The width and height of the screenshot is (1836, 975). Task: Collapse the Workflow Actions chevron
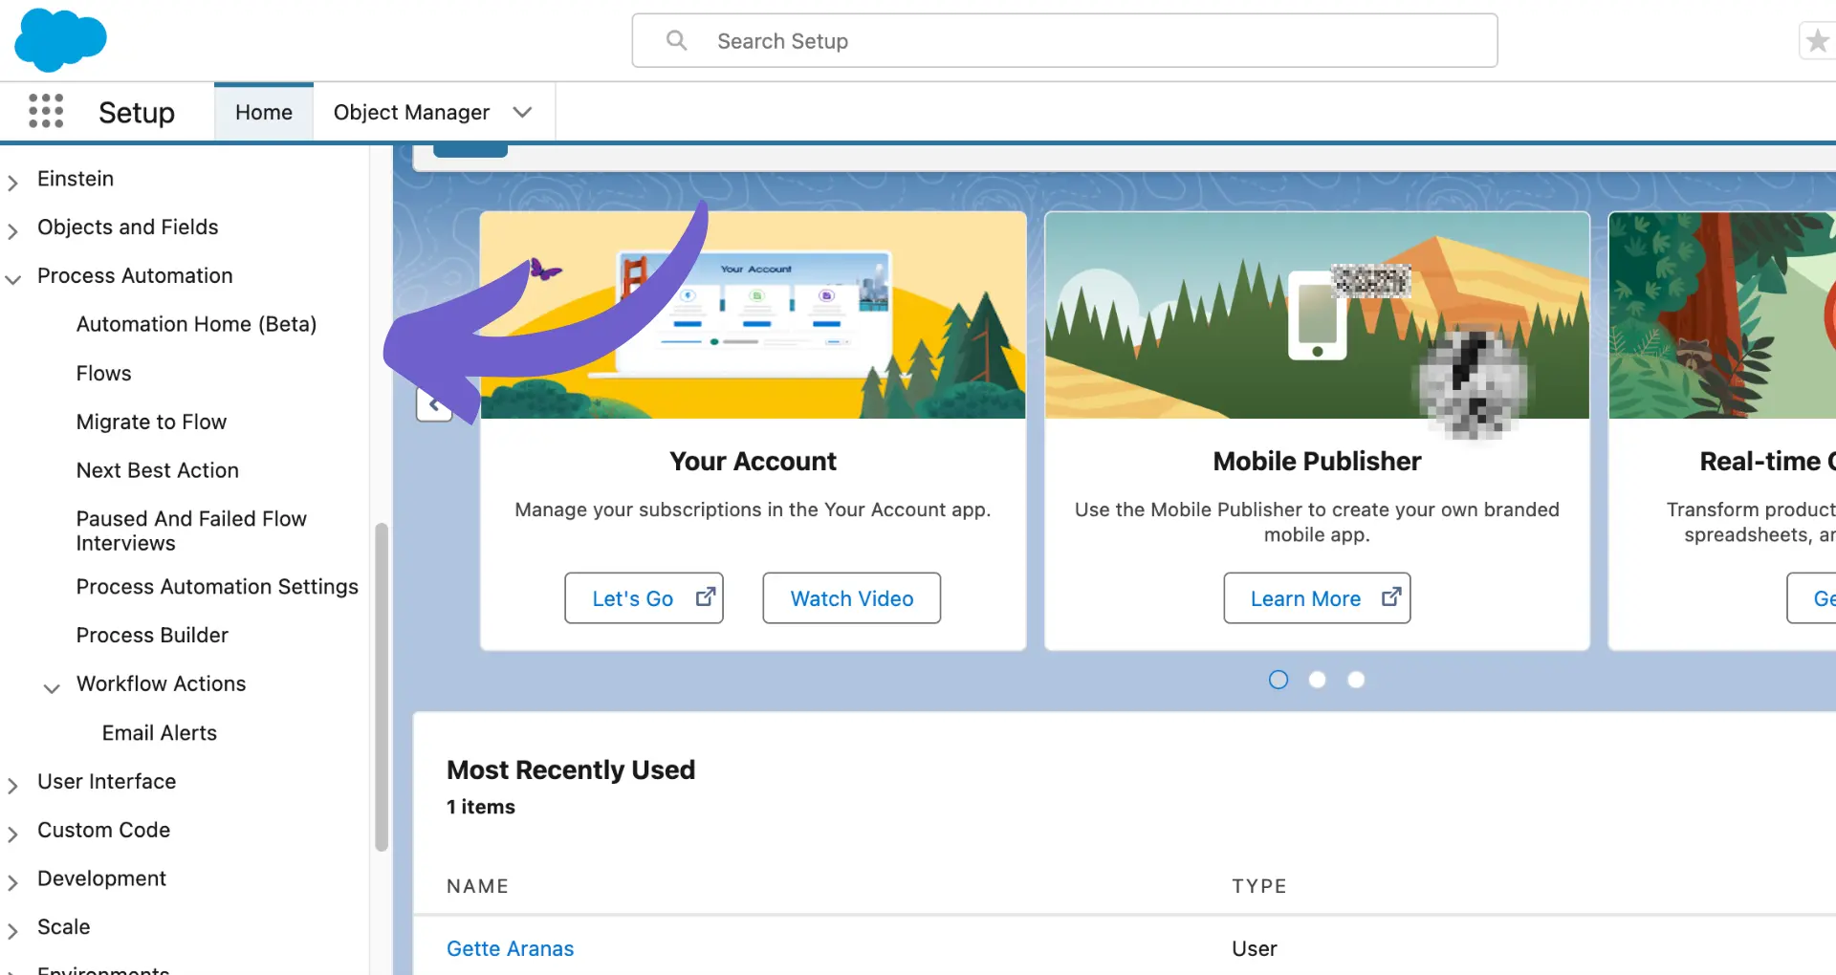coord(52,687)
